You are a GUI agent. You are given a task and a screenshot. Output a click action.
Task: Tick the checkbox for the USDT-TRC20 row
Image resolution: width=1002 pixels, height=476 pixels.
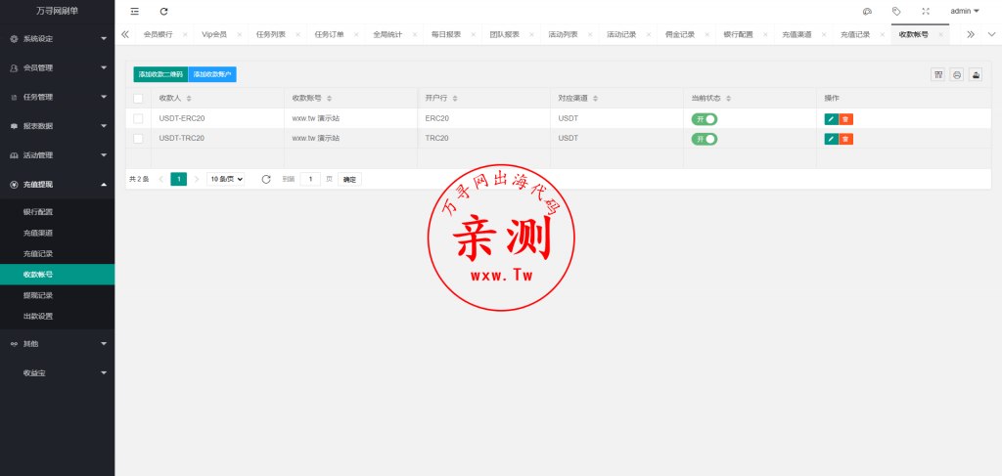coord(138,139)
